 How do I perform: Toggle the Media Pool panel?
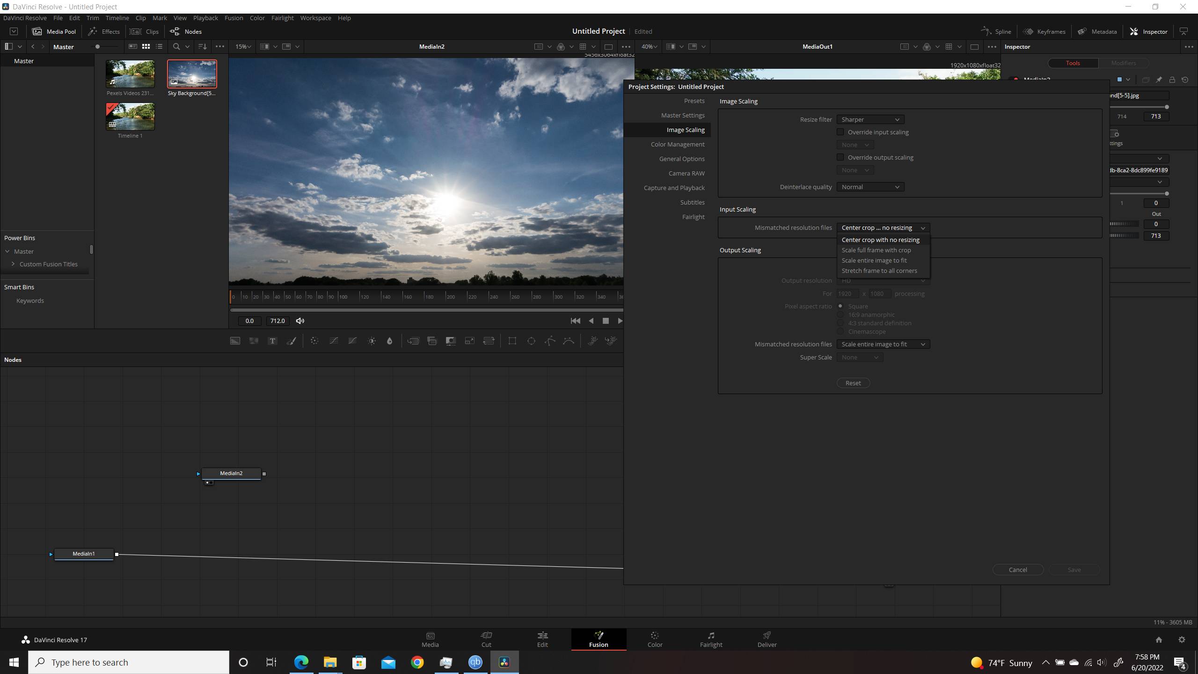click(54, 31)
